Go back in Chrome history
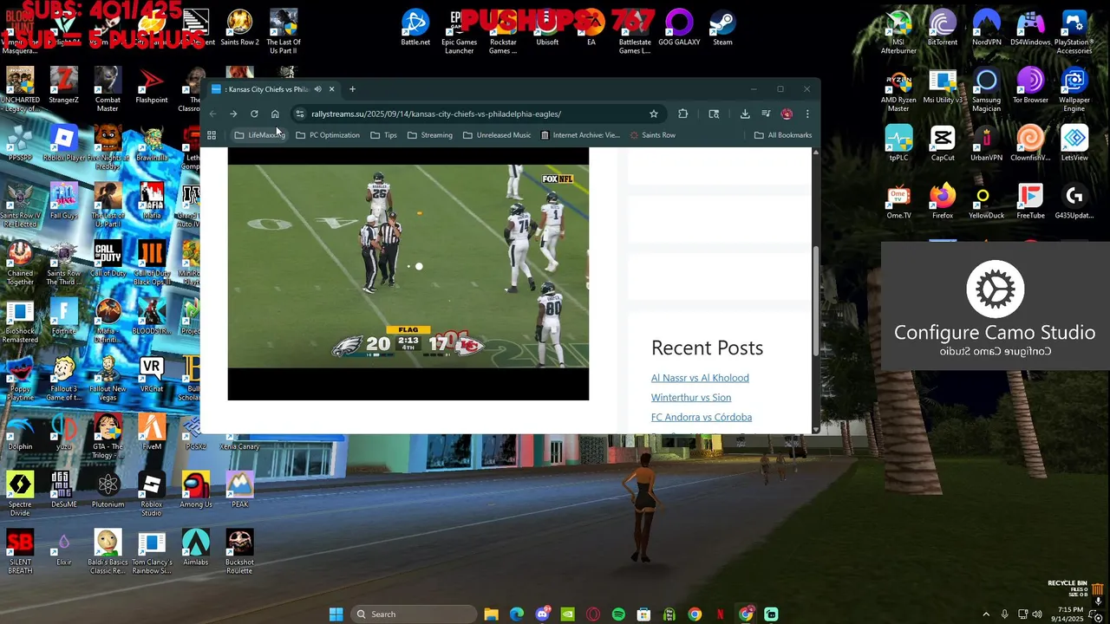The width and height of the screenshot is (1110, 624). tap(212, 114)
